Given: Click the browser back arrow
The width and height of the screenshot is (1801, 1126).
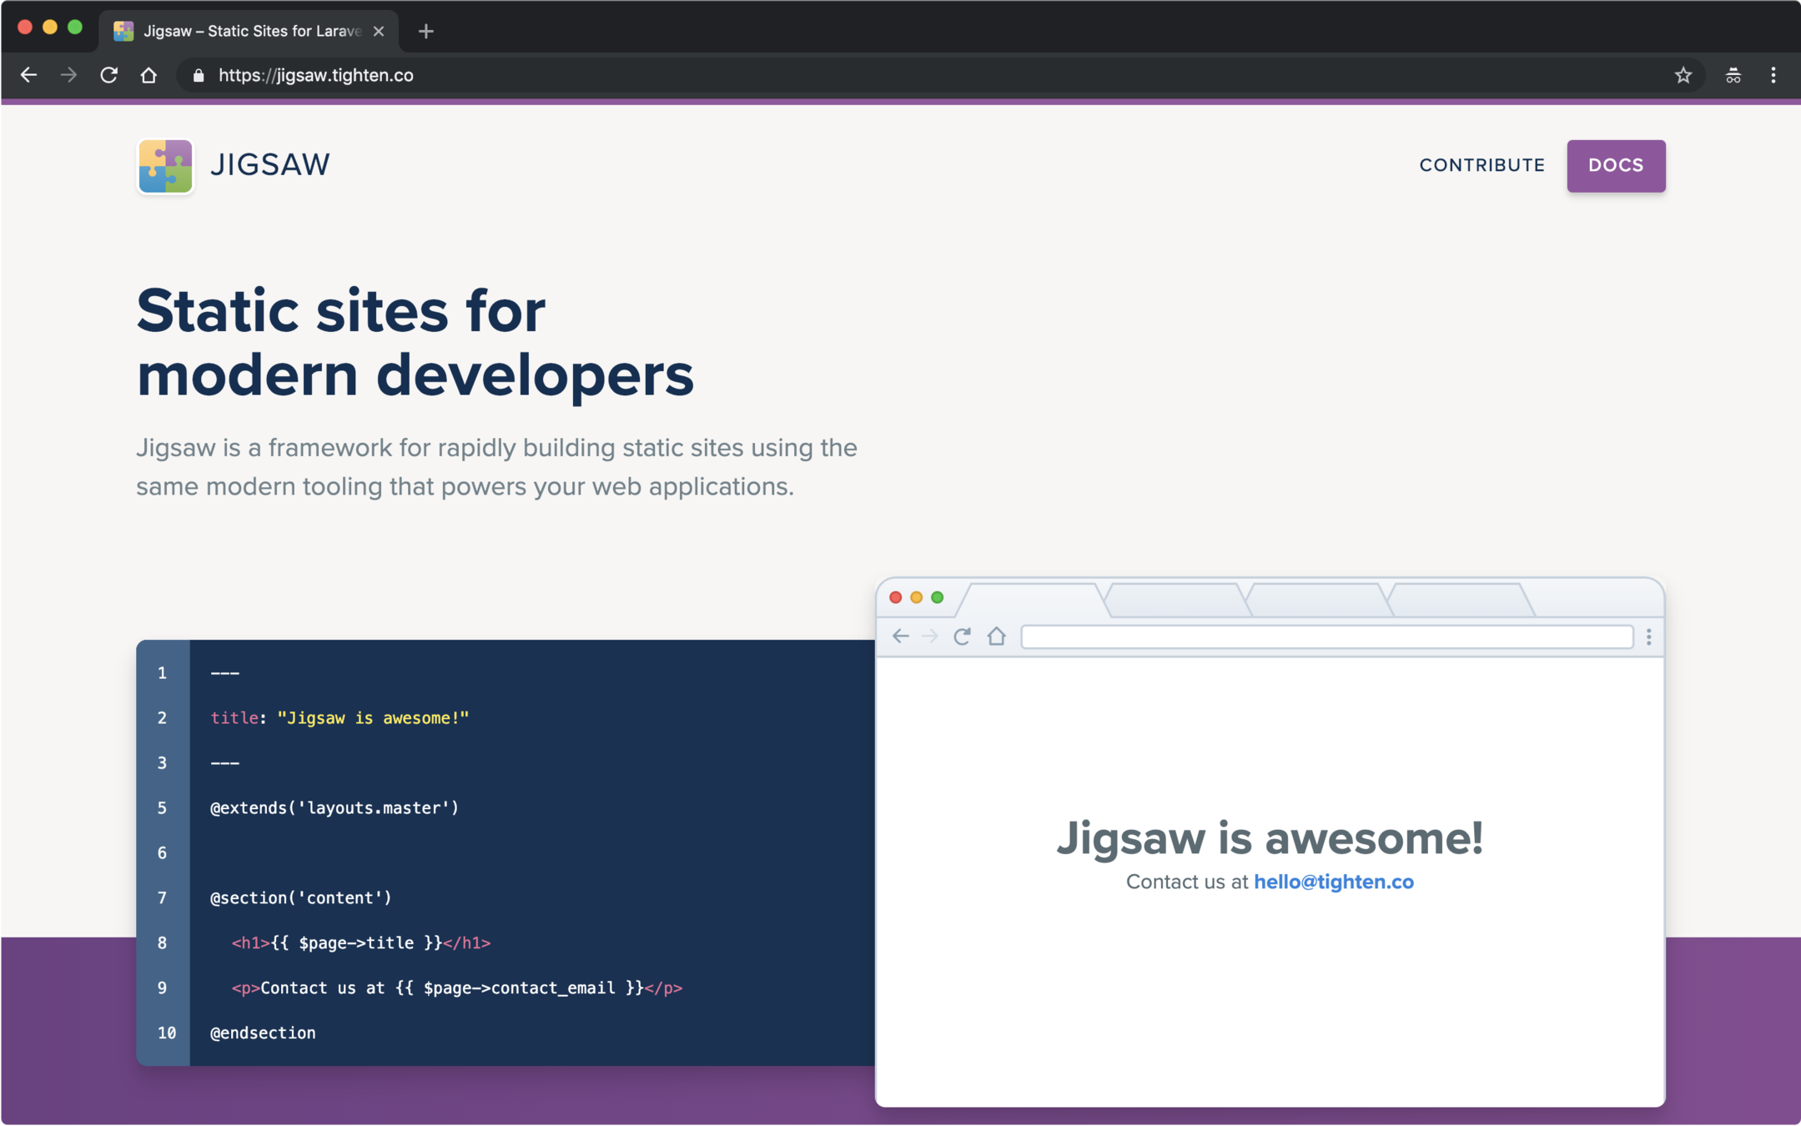Looking at the screenshot, I should click(x=28, y=75).
